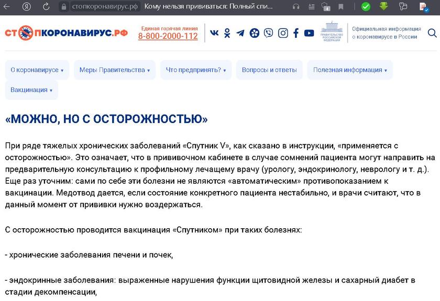Open the site search magnifier
The width and height of the screenshot is (440, 301).
[x=432, y=33]
